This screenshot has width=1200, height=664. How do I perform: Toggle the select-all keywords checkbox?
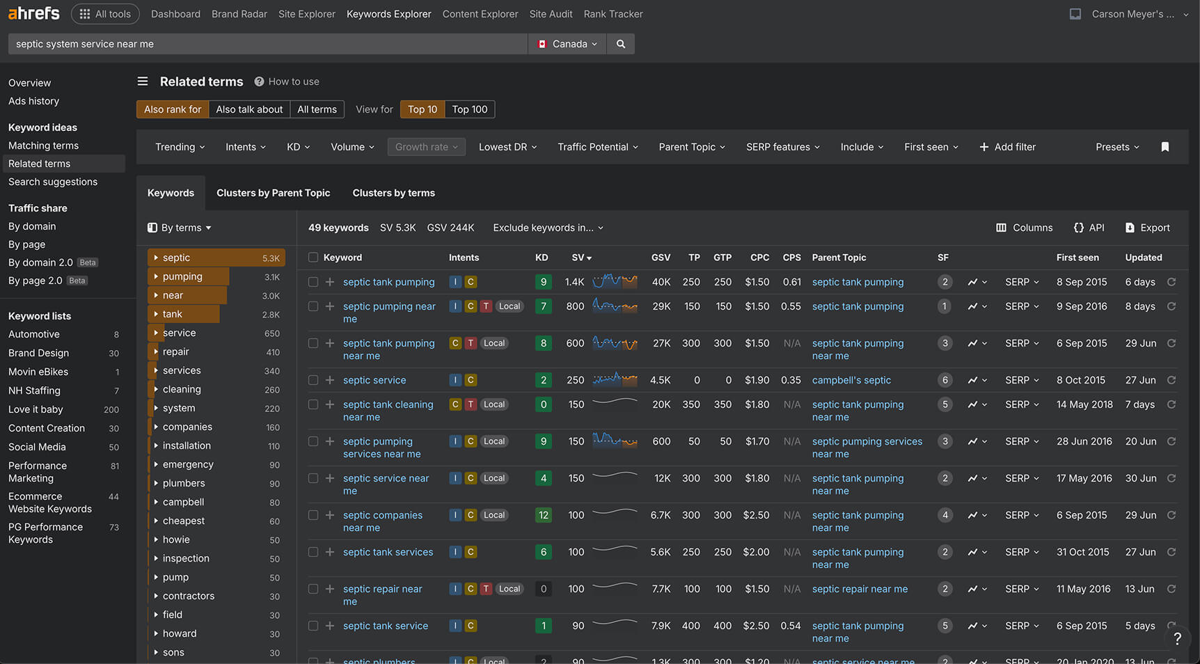313,258
